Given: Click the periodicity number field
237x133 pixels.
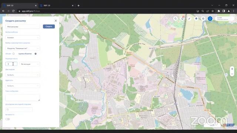Looking at the screenshot, I should tap(11, 64).
